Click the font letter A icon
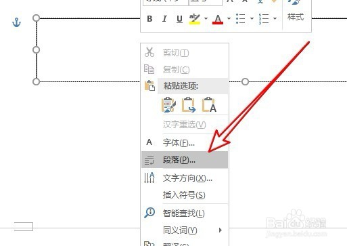This screenshot has width=347, height=246. click(x=149, y=142)
